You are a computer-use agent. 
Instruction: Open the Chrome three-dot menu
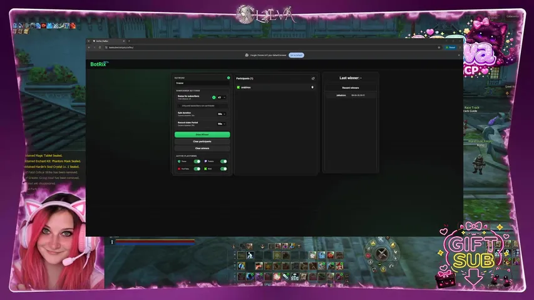coord(460,47)
